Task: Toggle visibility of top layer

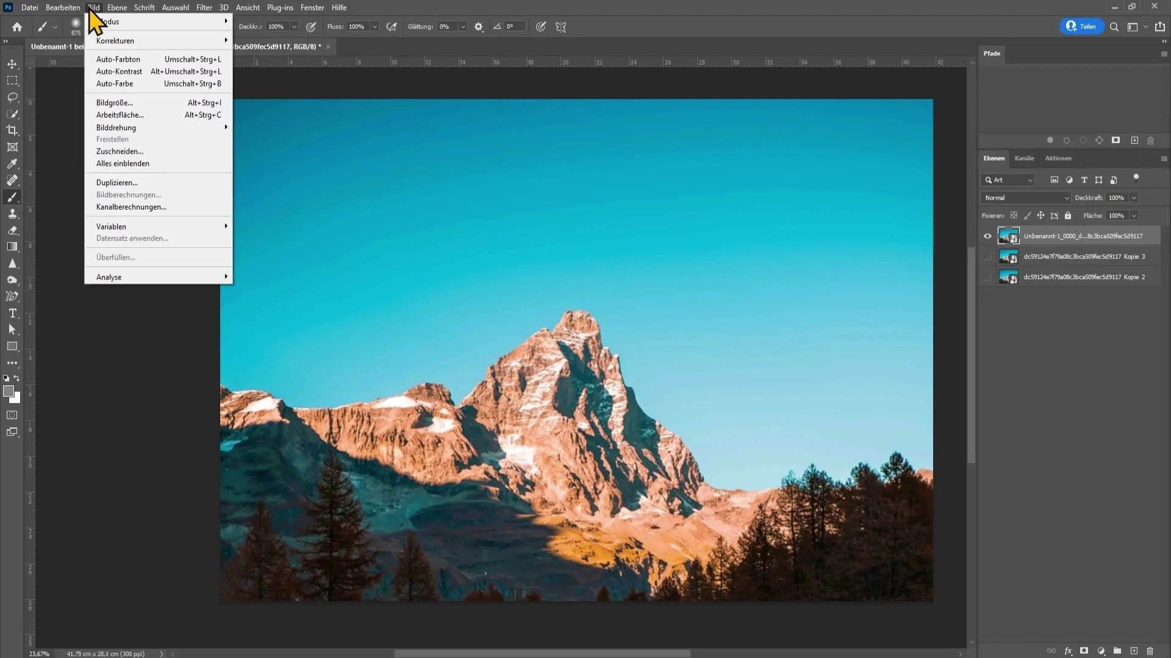Action: (x=987, y=235)
